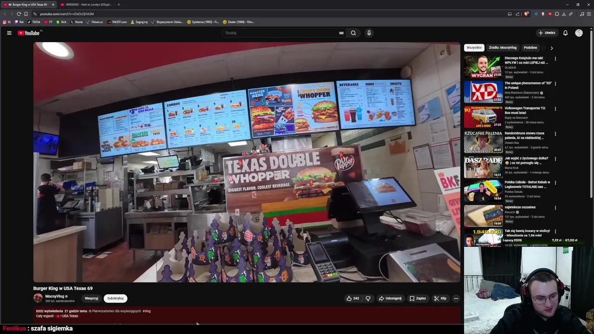The width and height of the screenshot is (594, 334).
Task: Click the Udostępnij share button
Action: pyautogui.click(x=390, y=298)
